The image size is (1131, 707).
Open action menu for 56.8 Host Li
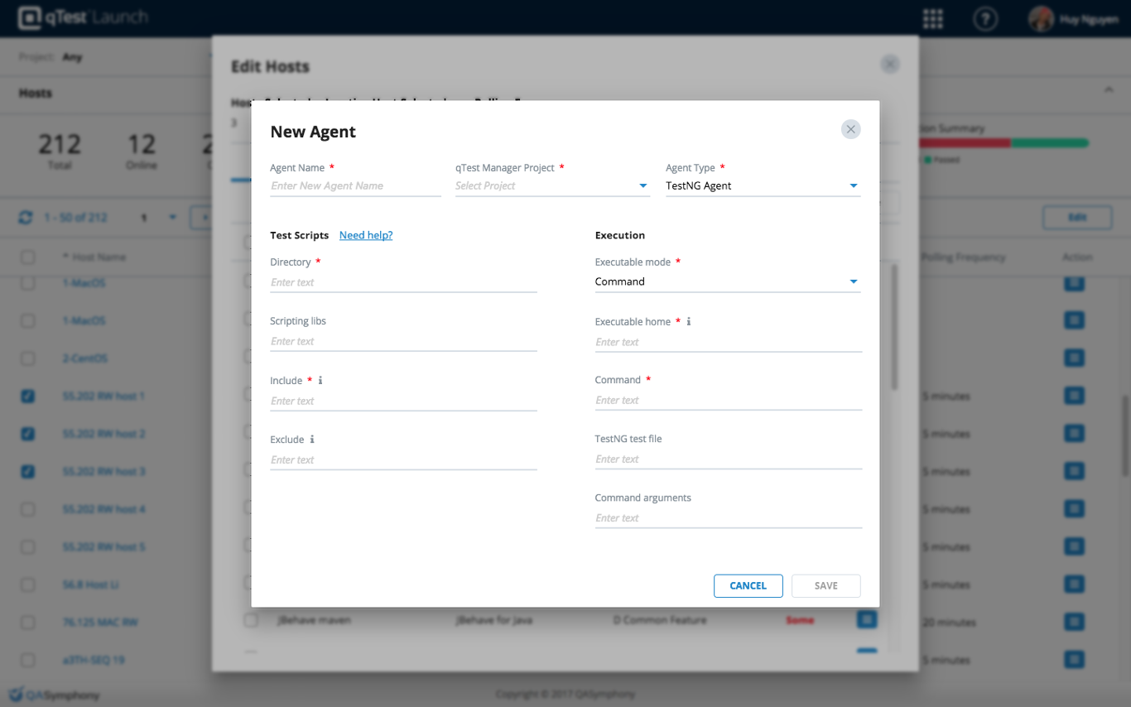point(1074,584)
